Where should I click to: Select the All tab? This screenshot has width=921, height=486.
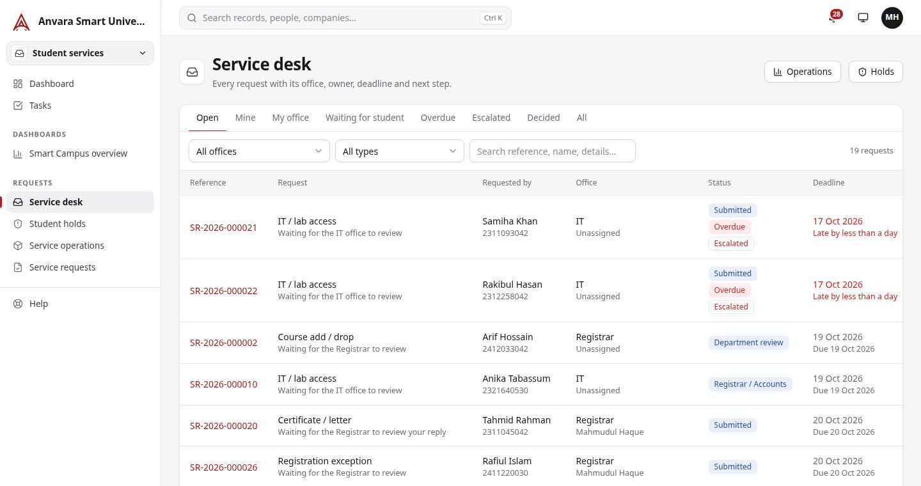[581, 118]
